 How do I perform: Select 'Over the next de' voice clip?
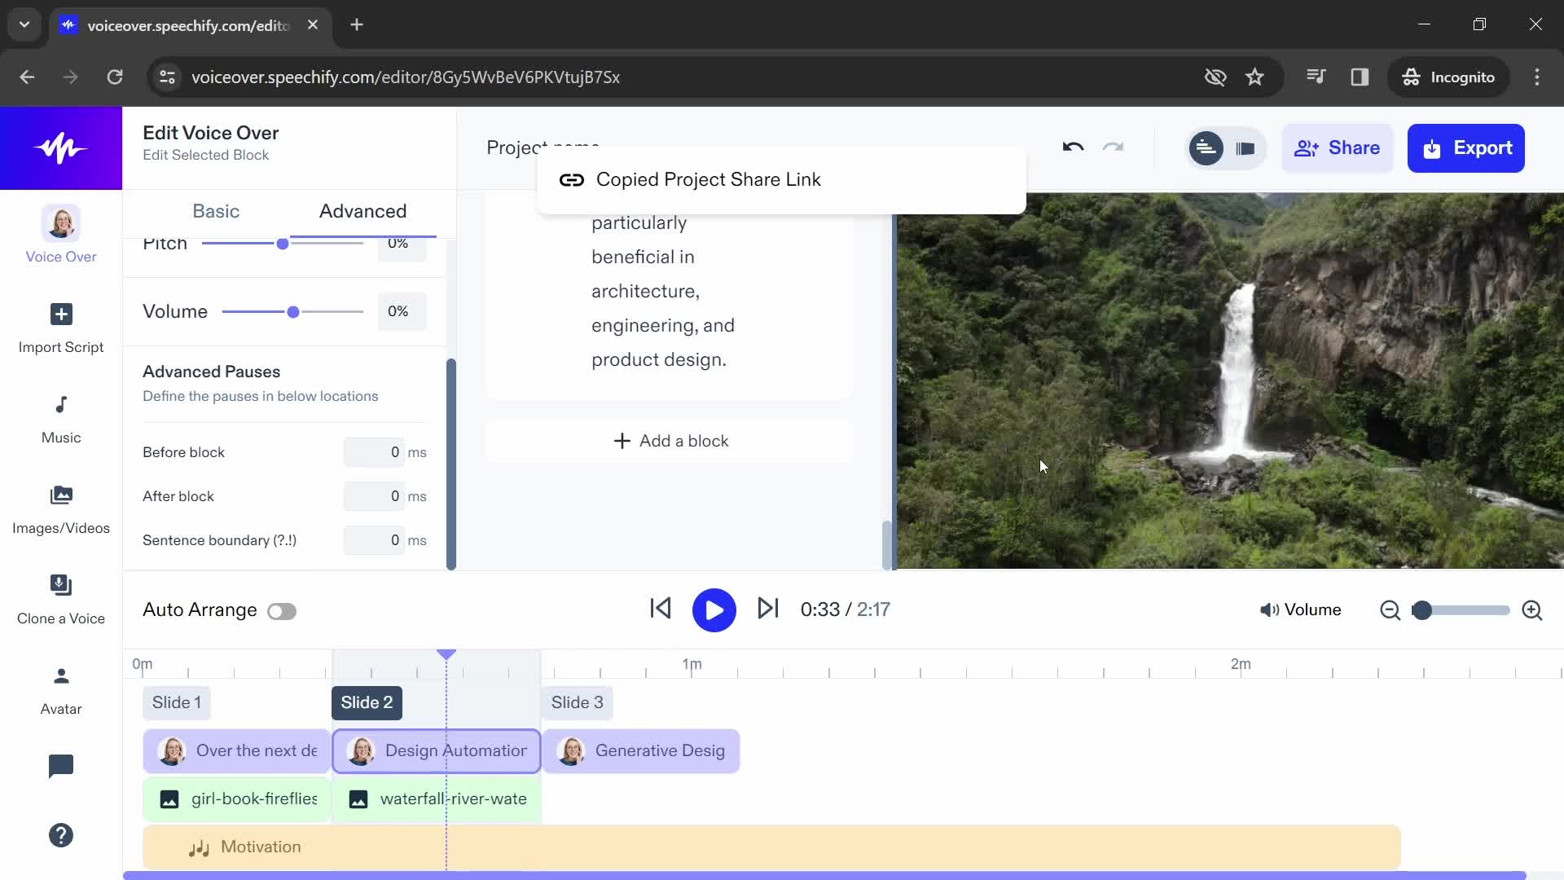pyautogui.click(x=236, y=750)
